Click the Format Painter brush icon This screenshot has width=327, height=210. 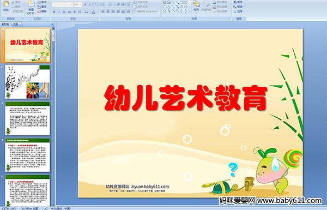pos(14,11)
